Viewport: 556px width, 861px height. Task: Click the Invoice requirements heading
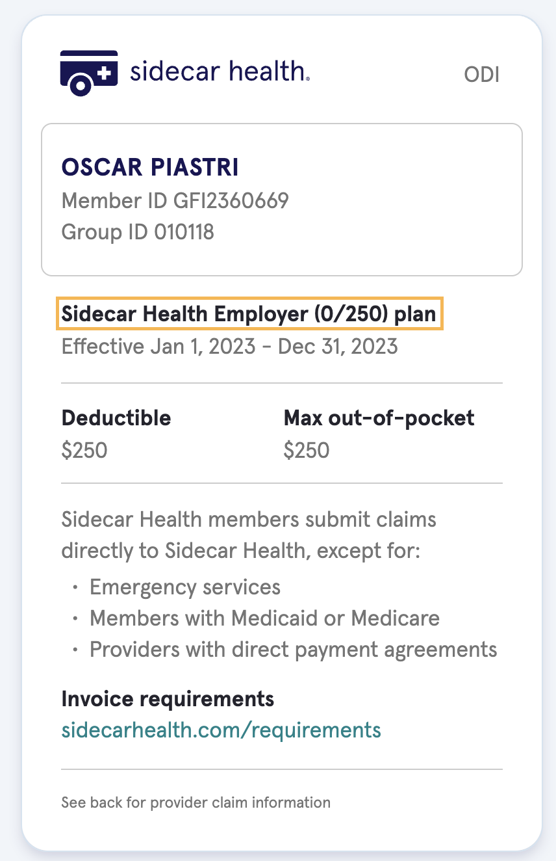168,699
